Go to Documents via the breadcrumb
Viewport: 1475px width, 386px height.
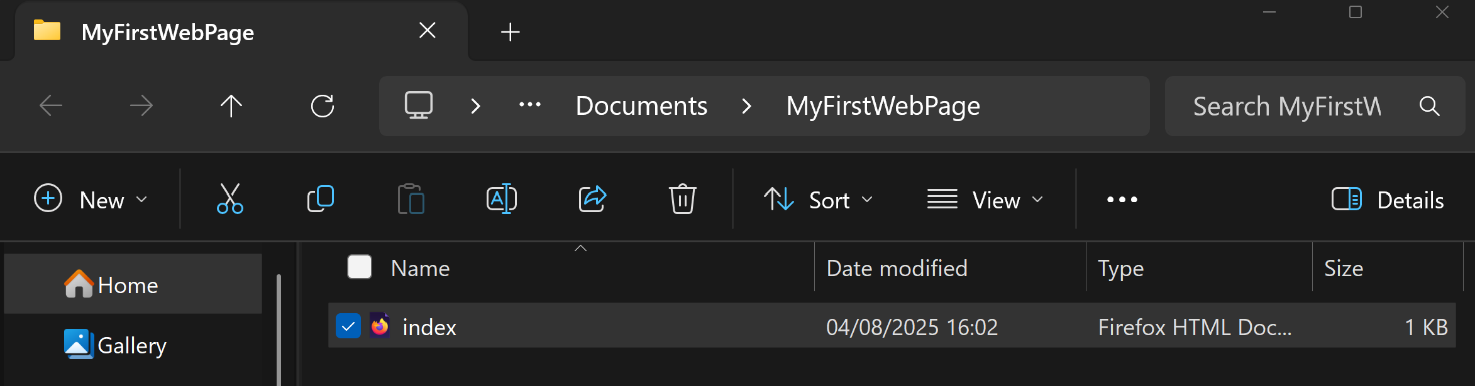coord(641,105)
